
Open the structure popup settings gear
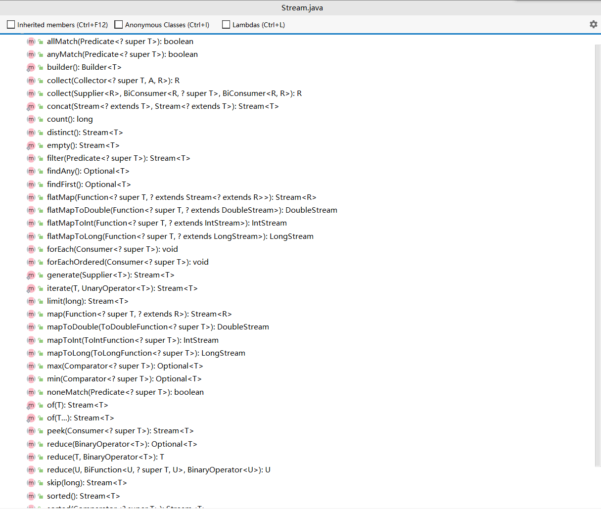click(593, 24)
